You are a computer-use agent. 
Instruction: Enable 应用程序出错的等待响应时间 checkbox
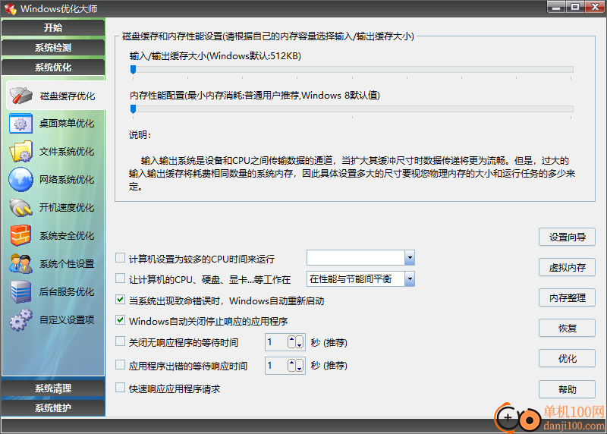121,365
